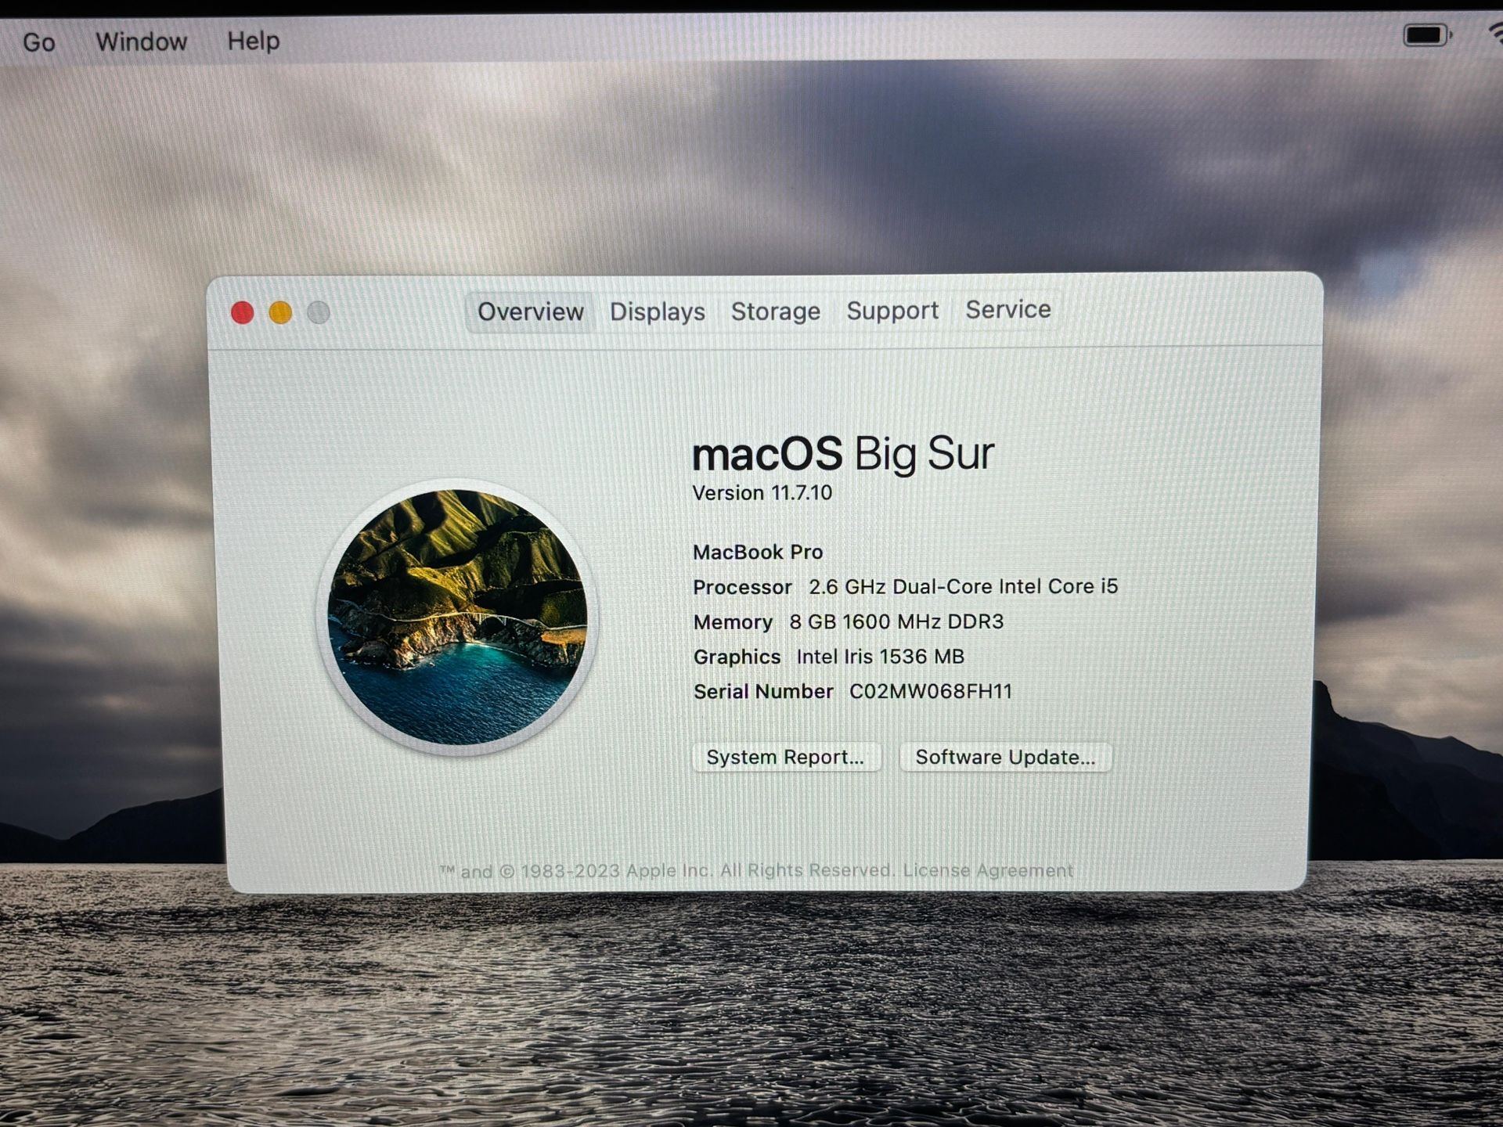Click the System Report... button
Viewport: 1503px width, 1127px height.
[786, 757]
